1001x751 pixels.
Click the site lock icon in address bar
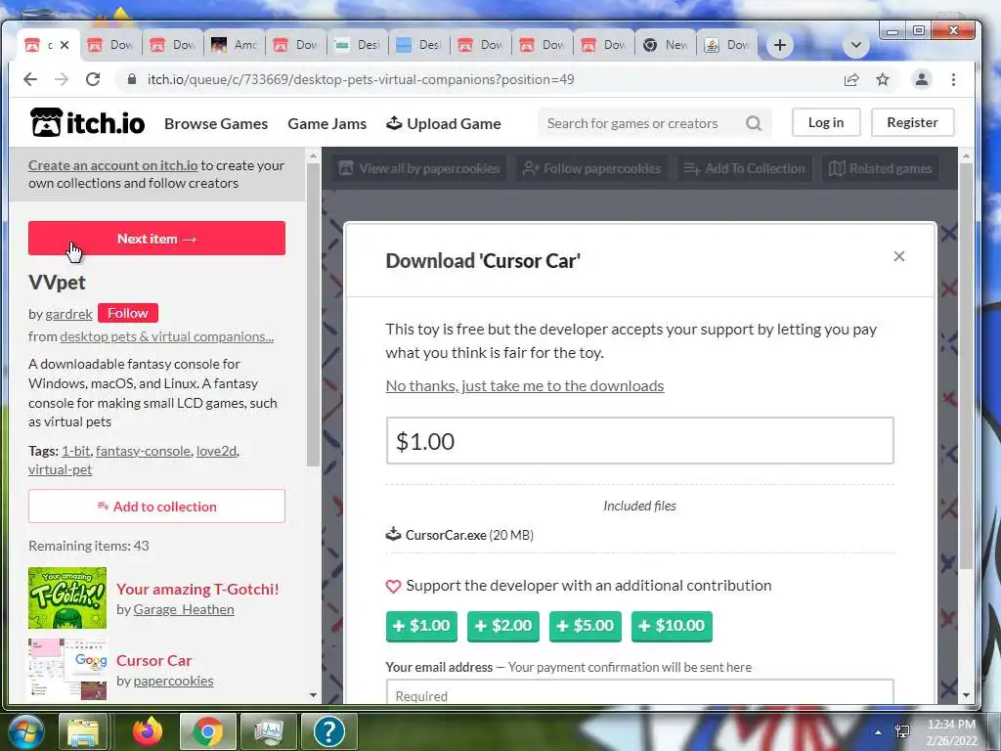coord(132,79)
